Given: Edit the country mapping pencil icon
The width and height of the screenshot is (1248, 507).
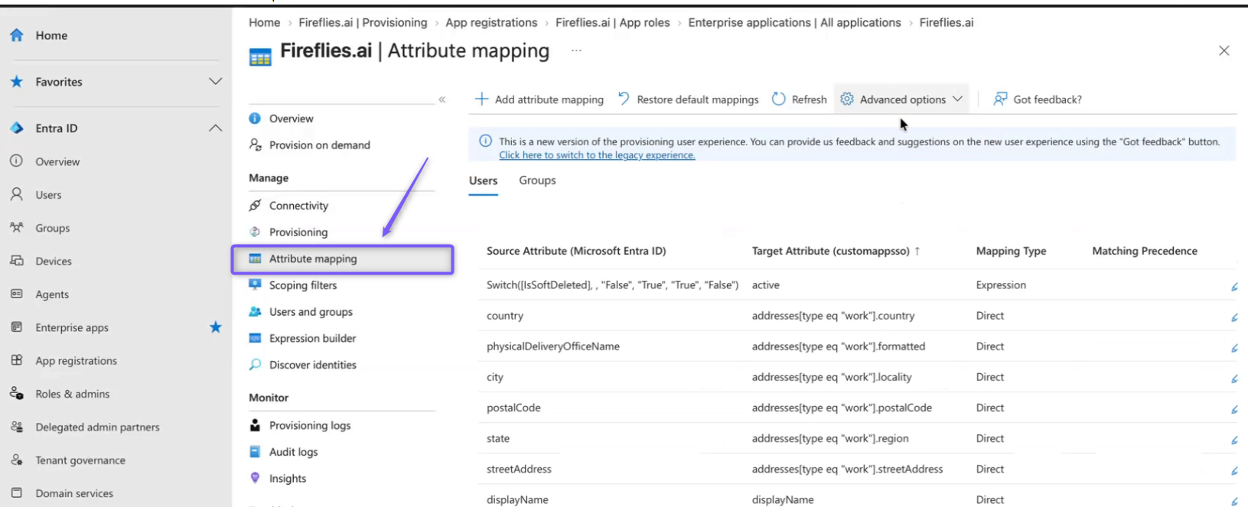Looking at the screenshot, I should 1234,317.
